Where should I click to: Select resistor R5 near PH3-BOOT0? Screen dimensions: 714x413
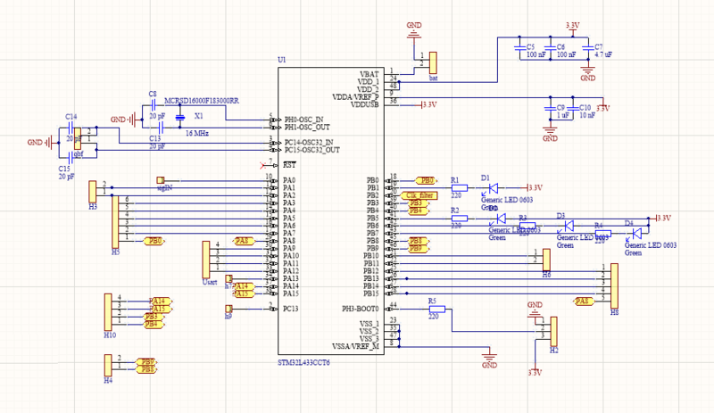pyautogui.click(x=435, y=309)
